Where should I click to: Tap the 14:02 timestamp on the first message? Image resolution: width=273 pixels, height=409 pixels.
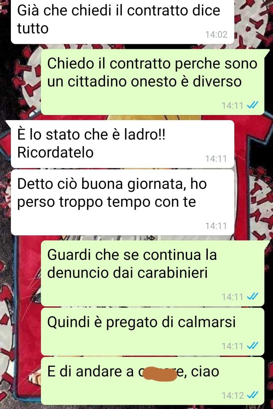(216, 35)
